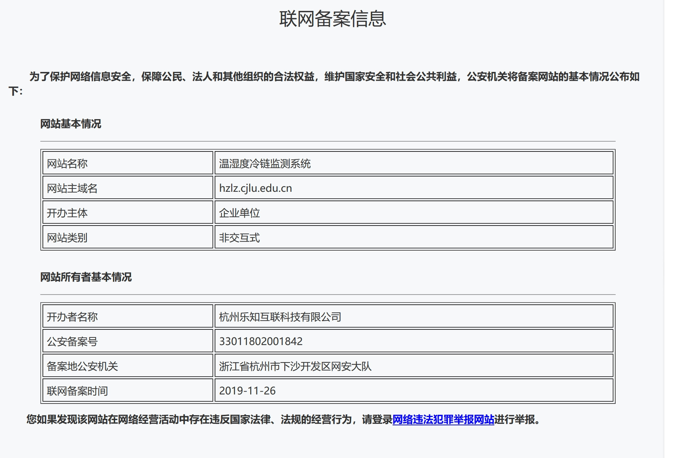This screenshot has height=458, width=685.
Task: Click the 网站类别 label cell
Action: click(128, 237)
